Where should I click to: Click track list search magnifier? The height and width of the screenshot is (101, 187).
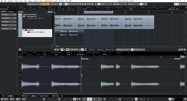(51, 12)
